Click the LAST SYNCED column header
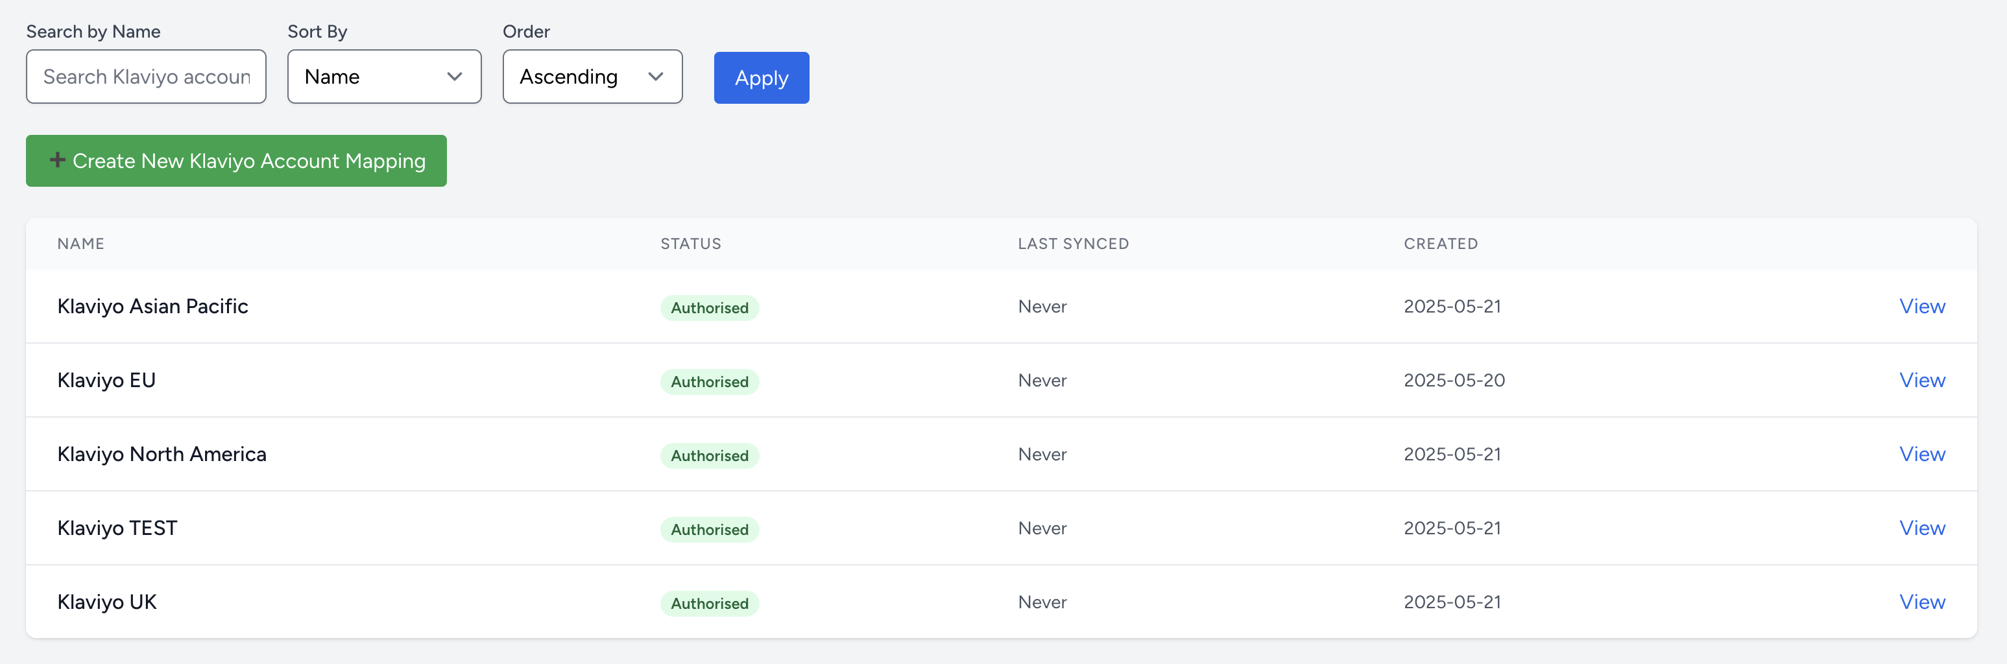Screen dimensions: 2007x664 [x=1073, y=243]
